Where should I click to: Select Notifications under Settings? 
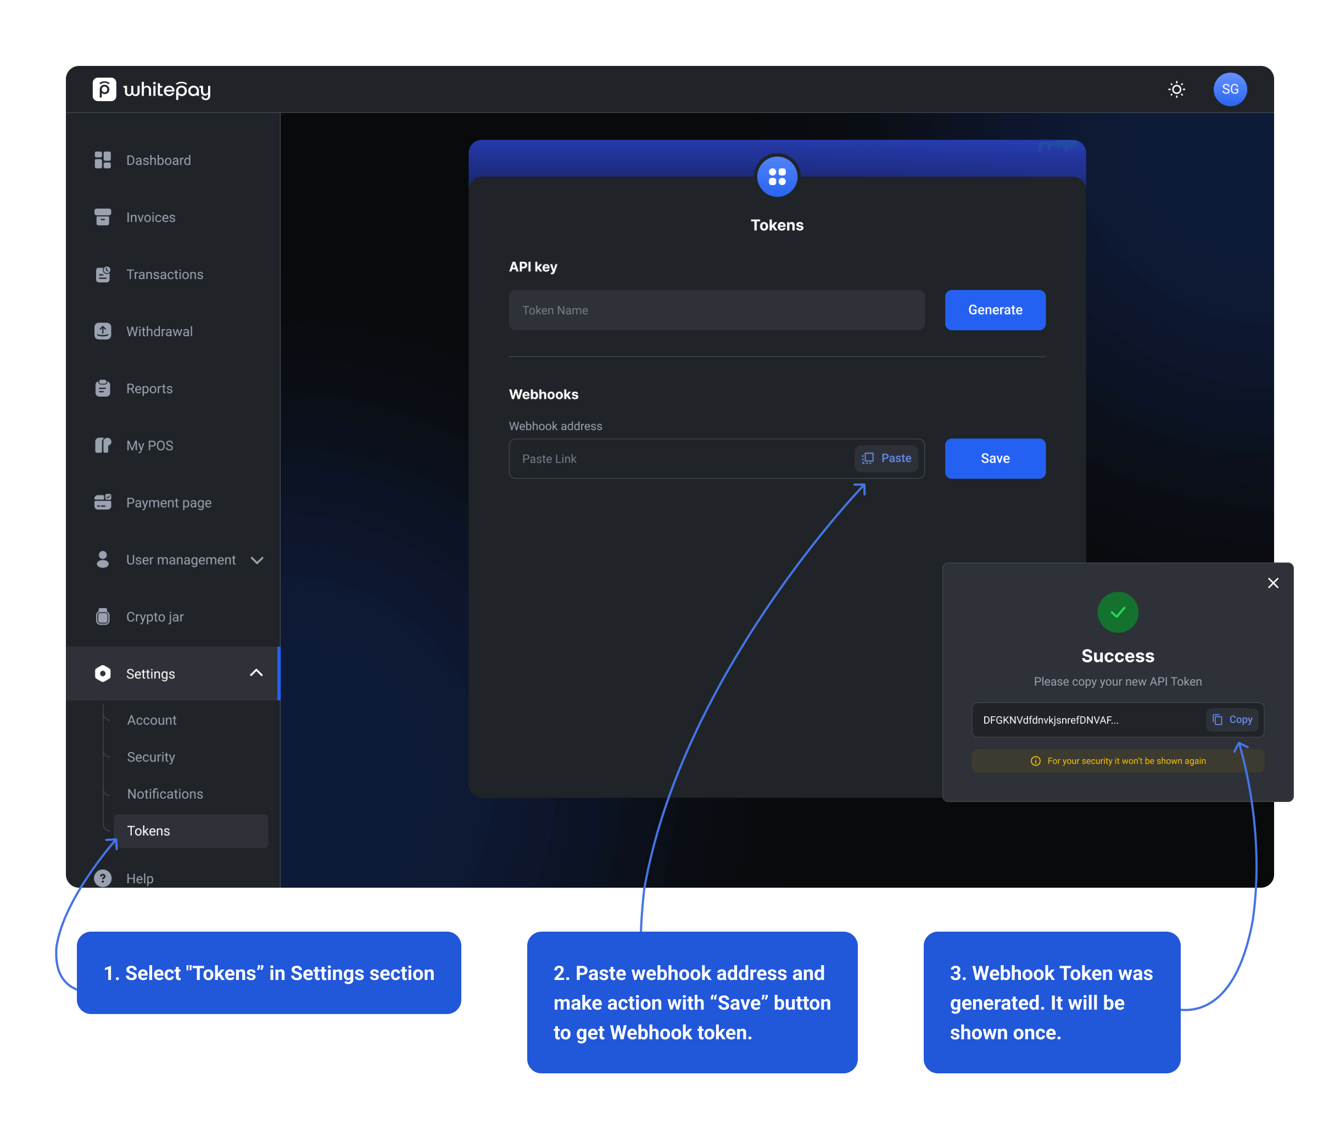pos(165,794)
